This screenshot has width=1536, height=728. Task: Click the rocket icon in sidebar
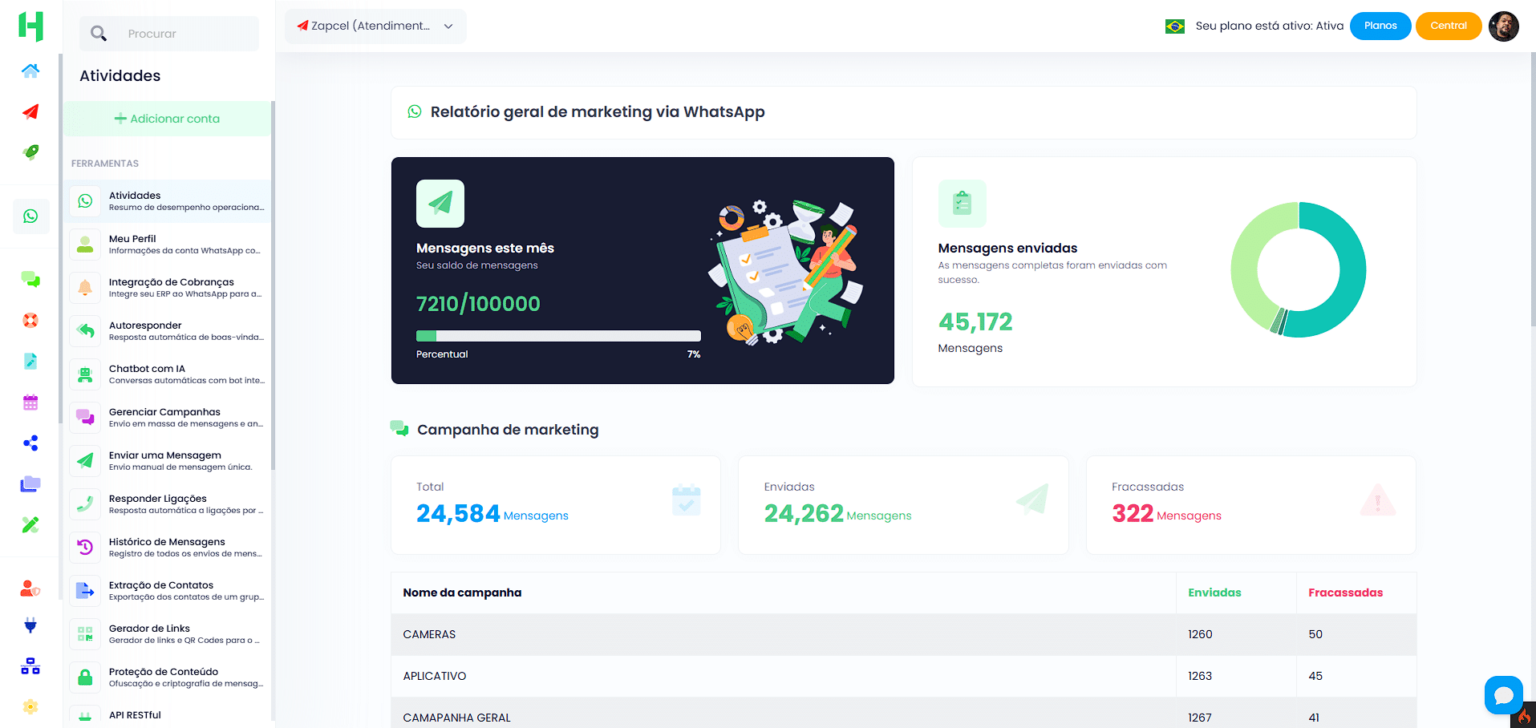30,152
